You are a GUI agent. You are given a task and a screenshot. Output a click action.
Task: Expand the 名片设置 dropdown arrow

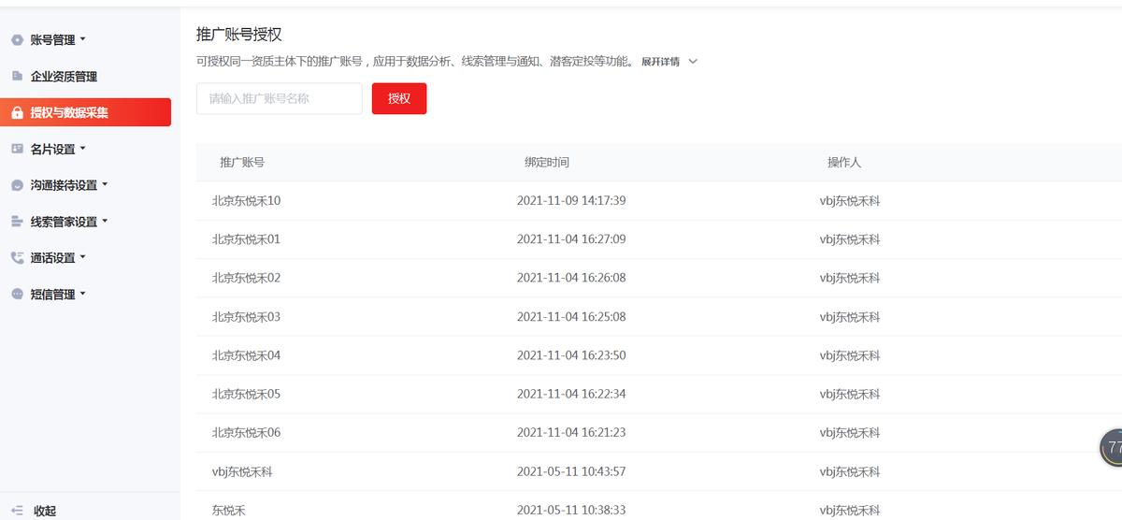click(82, 148)
